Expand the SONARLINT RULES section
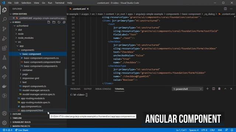 (21, 122)
